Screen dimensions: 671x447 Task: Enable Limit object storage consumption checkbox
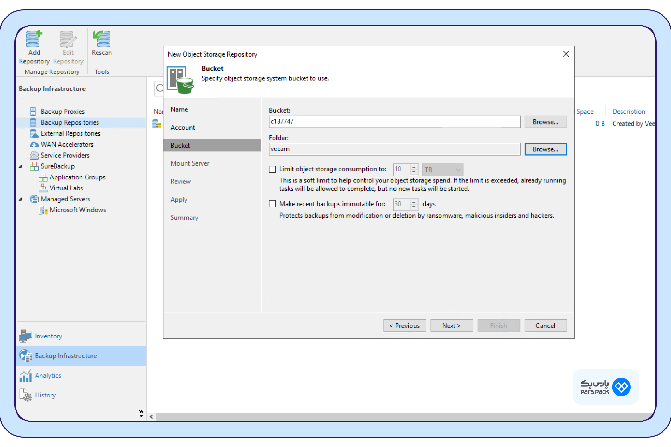click(x=272, y=169)
